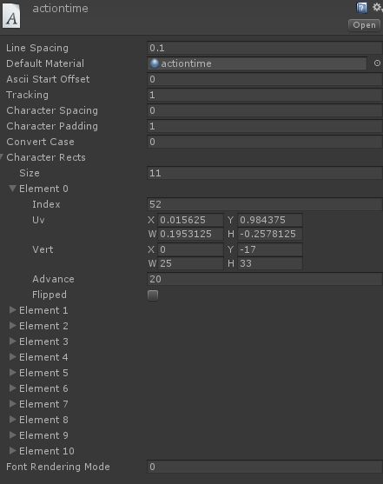Collapse Element 0 foldout arrow
This screenshot has height=484, width=383.
(x=13, y=189)
